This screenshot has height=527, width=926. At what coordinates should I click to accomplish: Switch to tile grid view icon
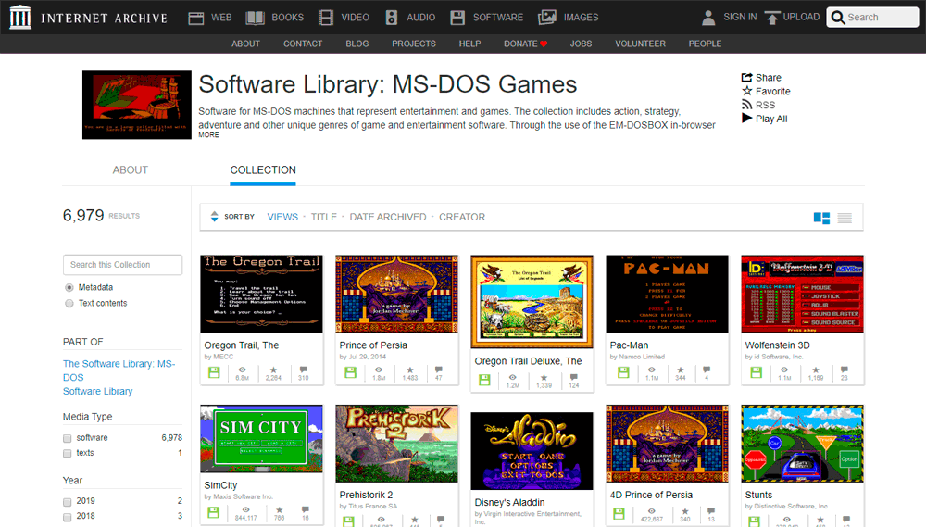coord(821,218)
